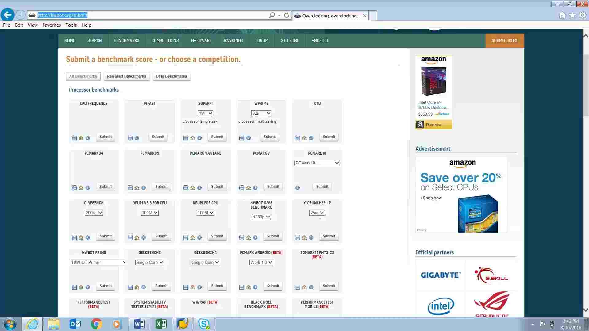Click the save icon in SUPERPI card
This screenshot has height=331, width=589.
click(x=186, y=138)
